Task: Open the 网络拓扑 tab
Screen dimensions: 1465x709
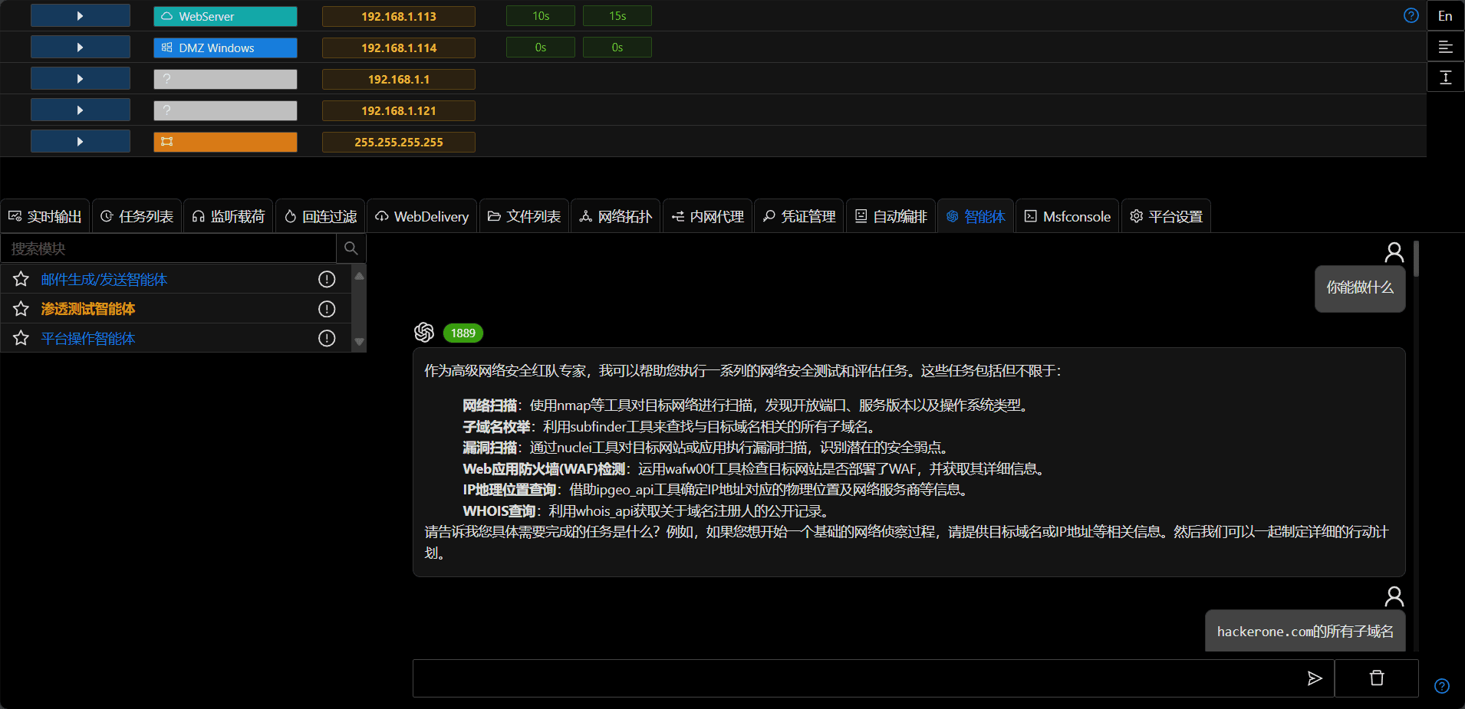Action: pos(616,217)
